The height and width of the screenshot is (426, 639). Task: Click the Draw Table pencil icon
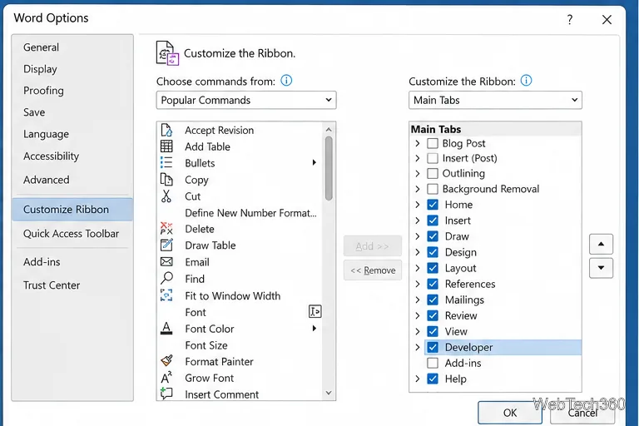[x=166, y=245]
